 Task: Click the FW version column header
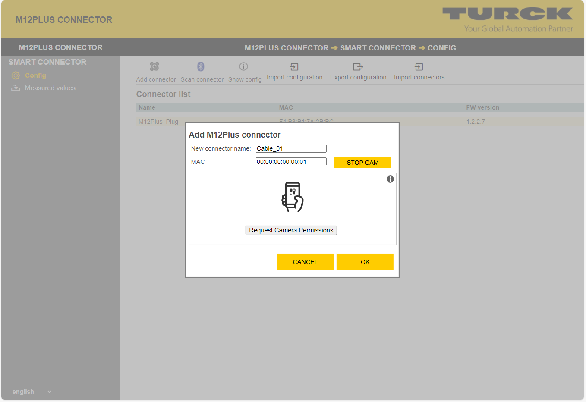(482, 107)
